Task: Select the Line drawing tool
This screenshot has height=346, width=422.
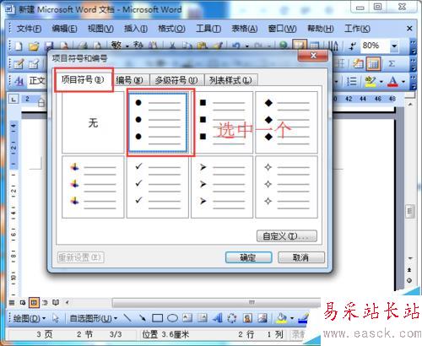Action: point(127,318)
